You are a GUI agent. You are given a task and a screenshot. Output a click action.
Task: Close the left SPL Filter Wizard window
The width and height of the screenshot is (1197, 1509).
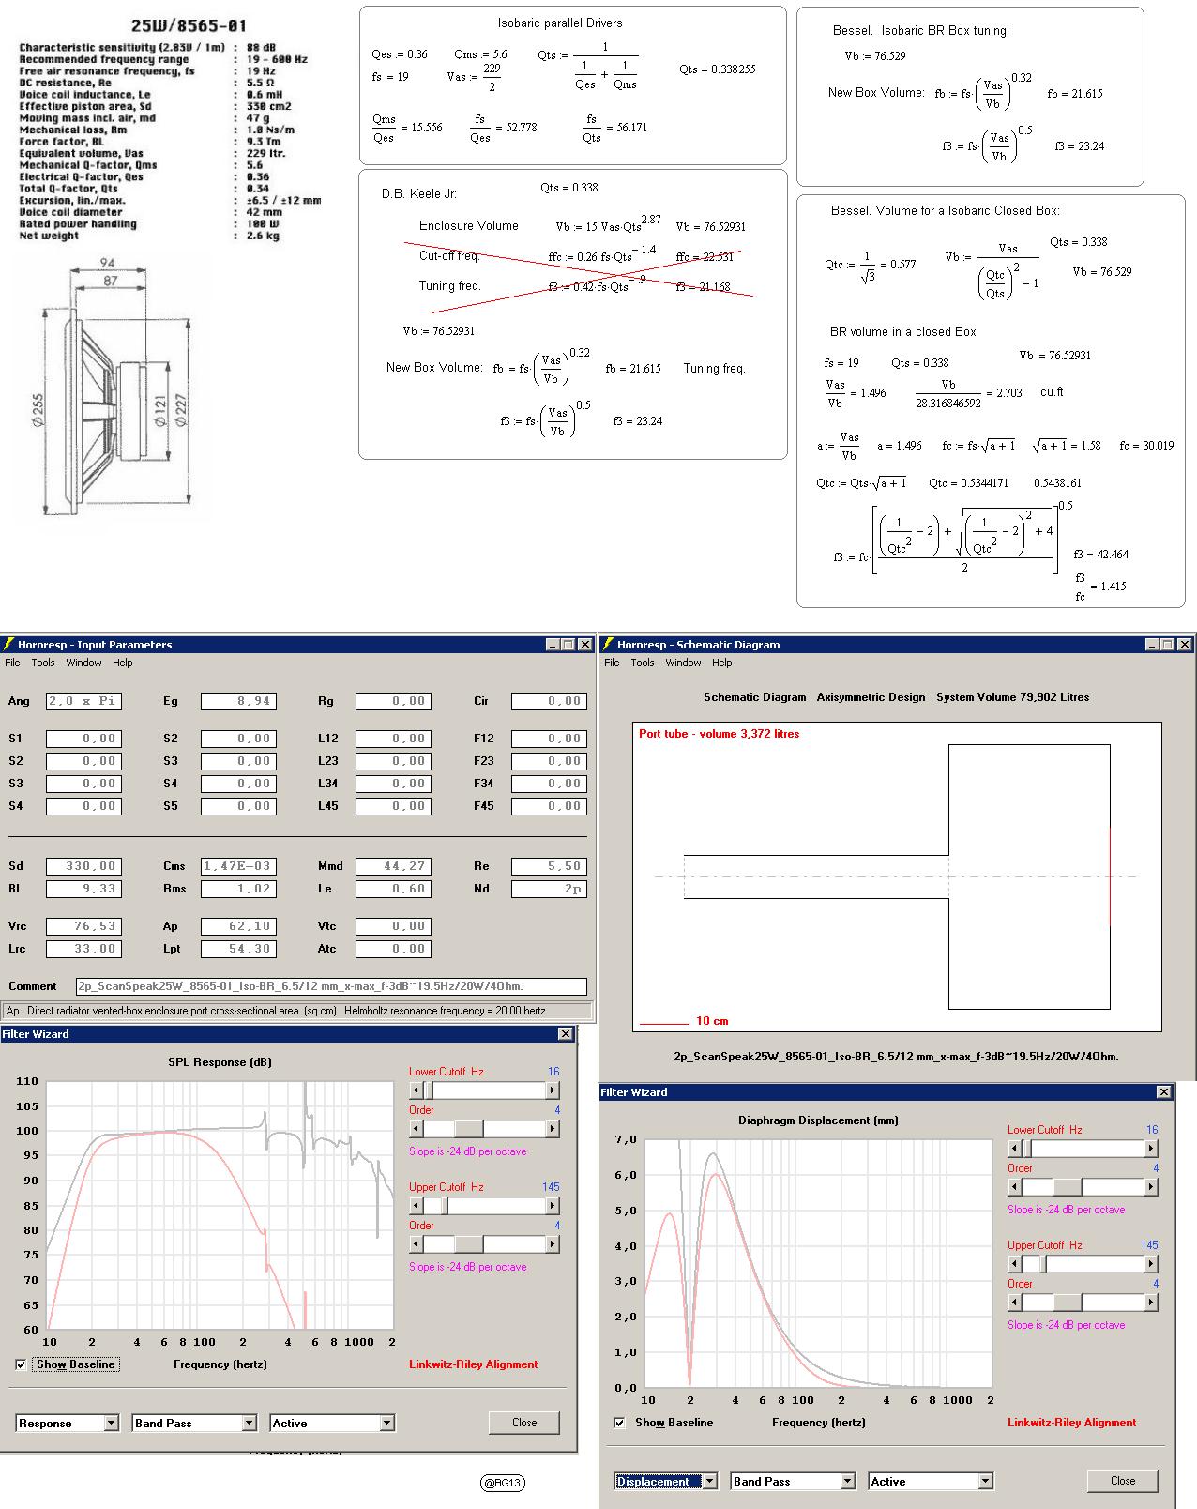click(565, 1033)
